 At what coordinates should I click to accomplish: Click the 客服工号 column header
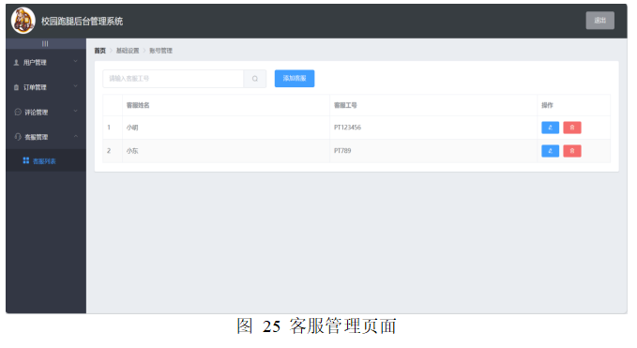coord(345,105)
